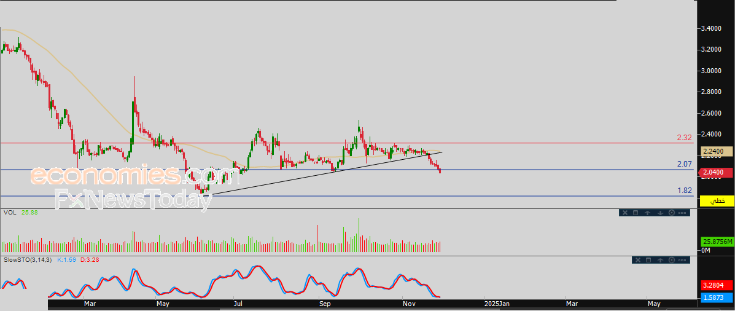
Task: Click the Sep label on time axis
Action: (x=324, y=304)
